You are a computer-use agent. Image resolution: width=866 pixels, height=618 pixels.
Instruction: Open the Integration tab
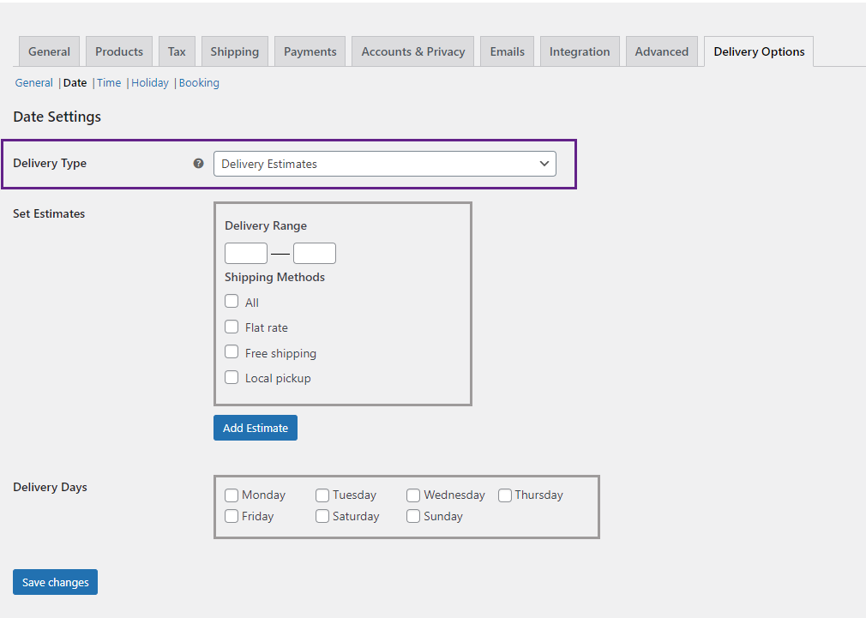(x=580, y=51)
